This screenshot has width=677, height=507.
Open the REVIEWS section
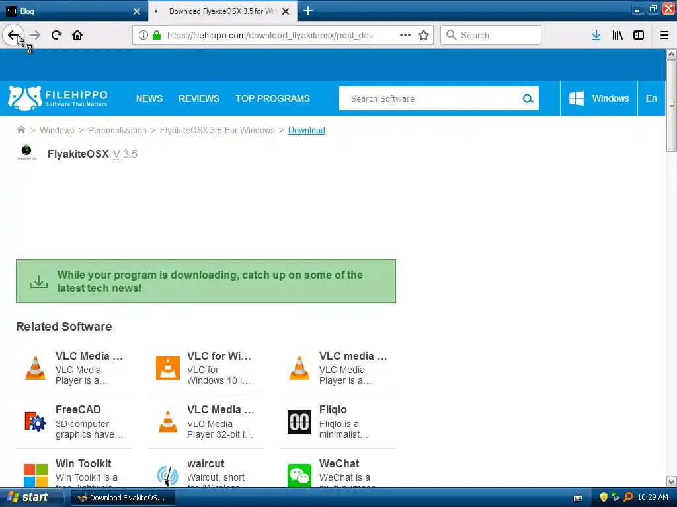(199, 99)
